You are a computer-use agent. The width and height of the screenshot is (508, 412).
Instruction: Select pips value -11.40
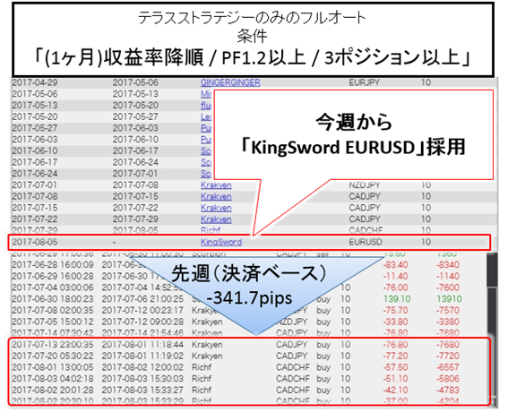[x=395, y=276]
